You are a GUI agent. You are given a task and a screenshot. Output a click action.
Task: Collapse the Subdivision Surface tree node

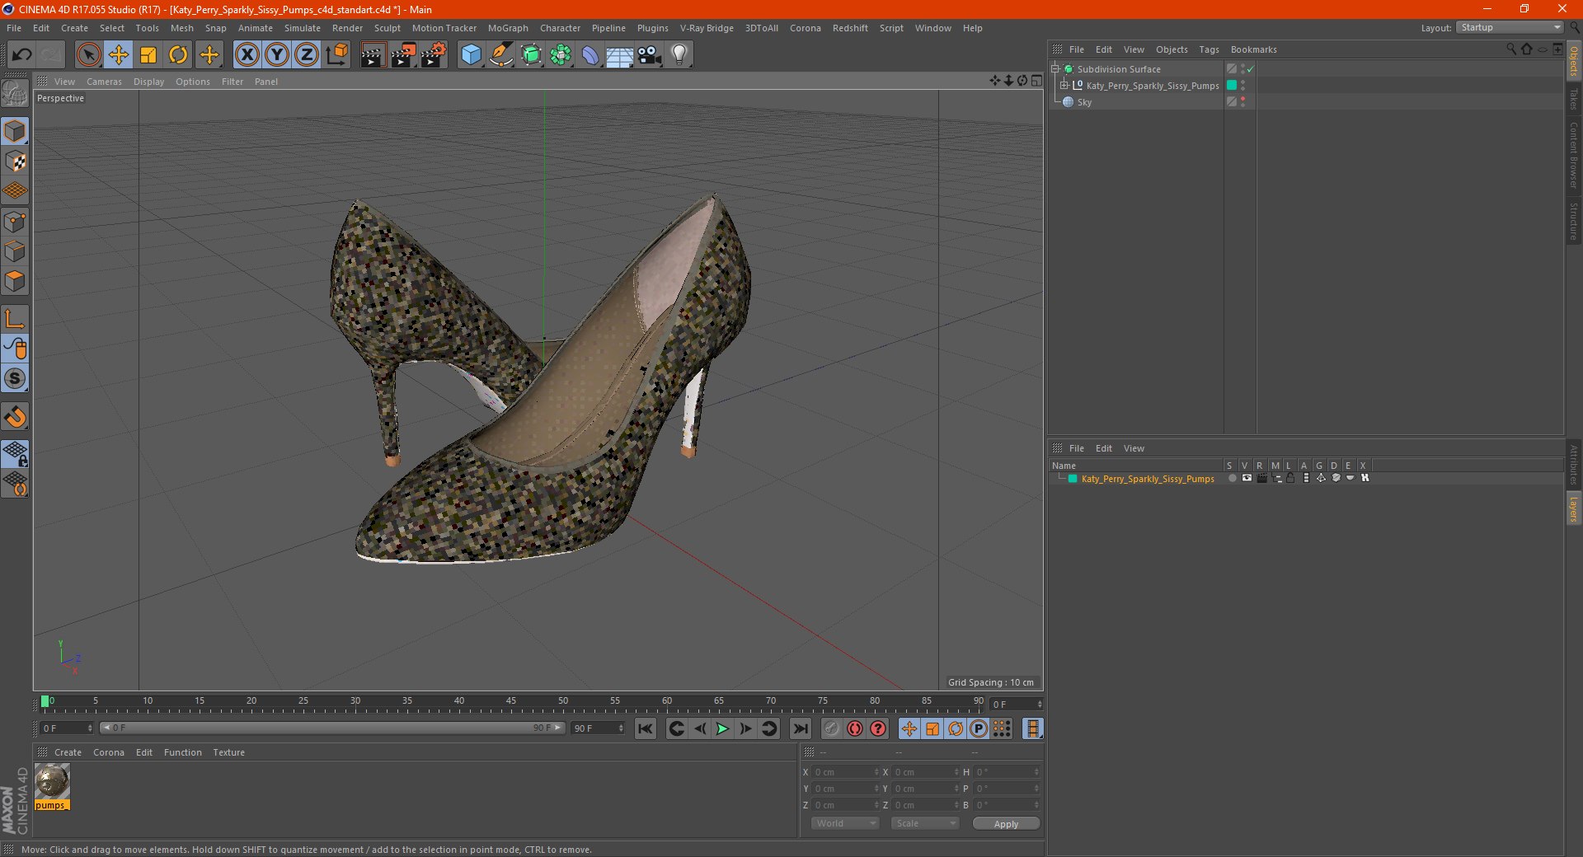1055,69
